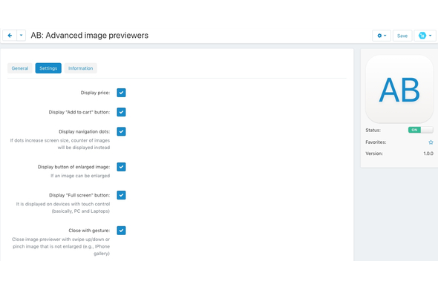This screenshot has height=290, width=438.
Task: Click the blue cube storefront icon
Action: click(x=422, y=36)
